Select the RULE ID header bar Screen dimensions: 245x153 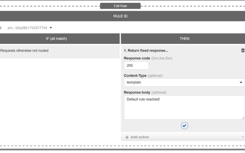(x=120, y=16)
